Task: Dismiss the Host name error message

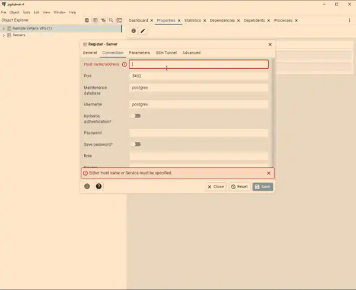Action: (269, 173)
